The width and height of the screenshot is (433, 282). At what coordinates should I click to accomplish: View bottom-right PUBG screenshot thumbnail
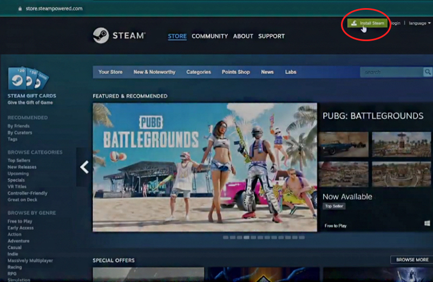(401, 174)
